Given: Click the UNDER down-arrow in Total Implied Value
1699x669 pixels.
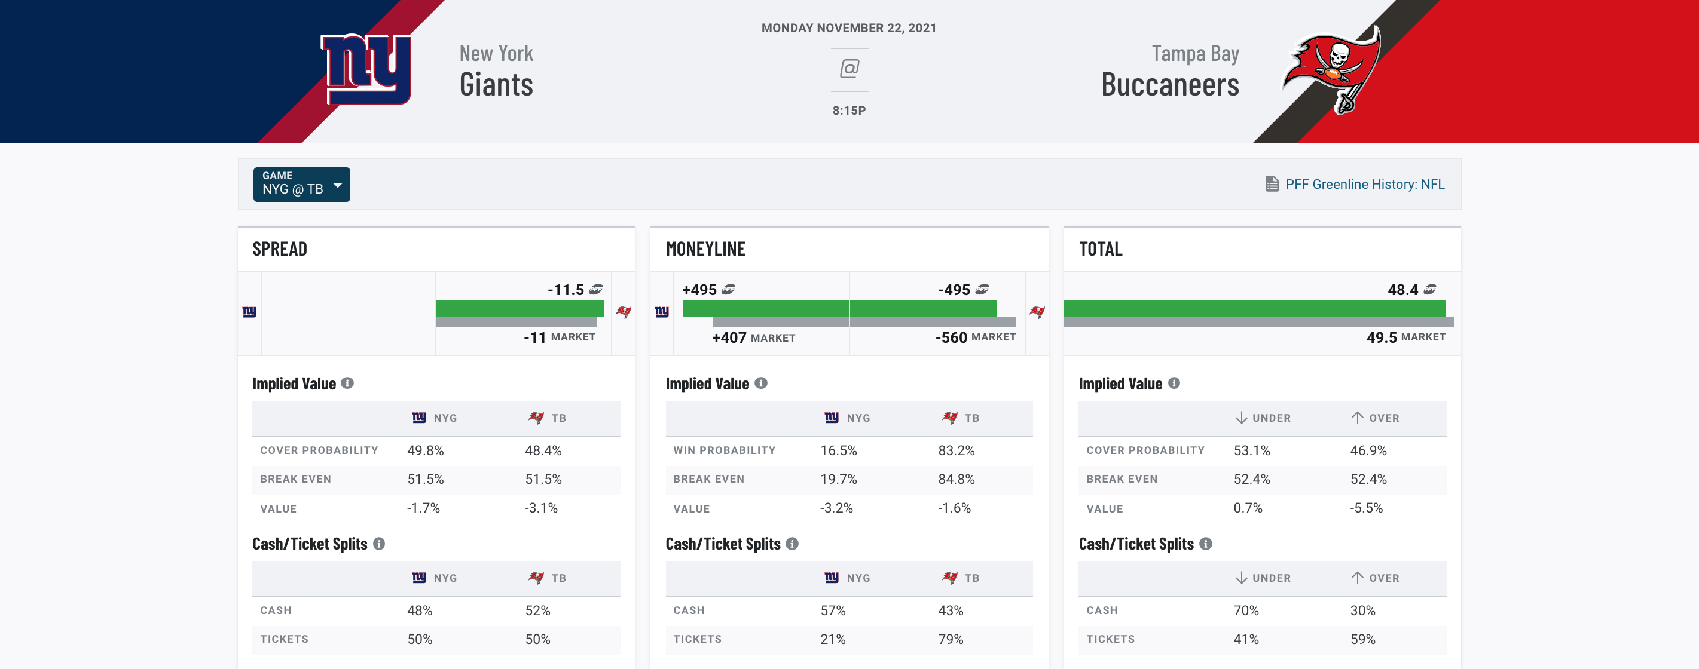Looking at the screenshot, I should 1241,417.
